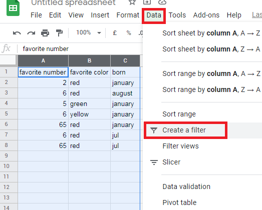Open the Format menu
262x210 pixels.
(128, 15)
